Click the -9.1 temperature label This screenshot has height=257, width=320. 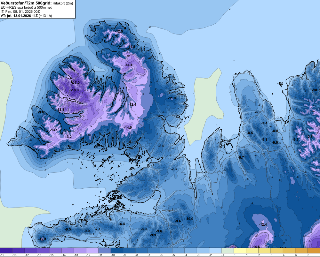click(264, 140)
